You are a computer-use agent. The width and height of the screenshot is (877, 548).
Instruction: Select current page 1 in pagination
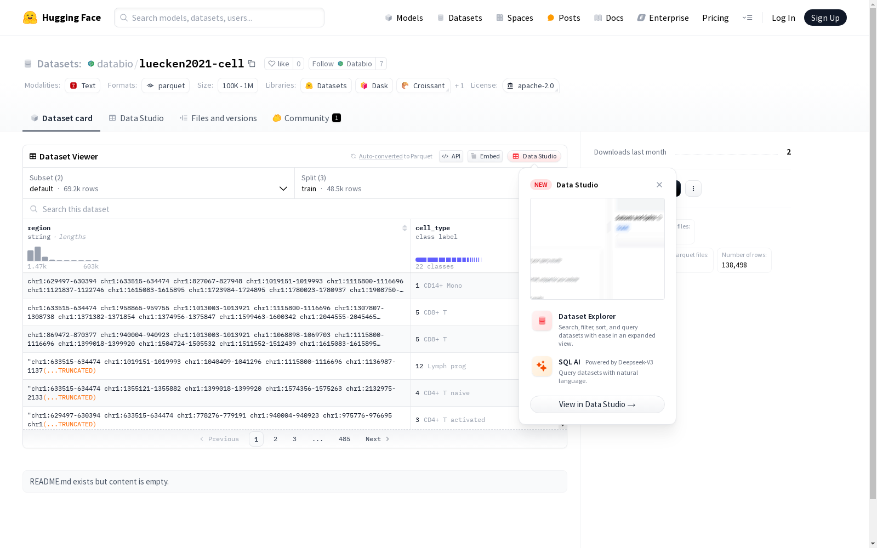256,439
